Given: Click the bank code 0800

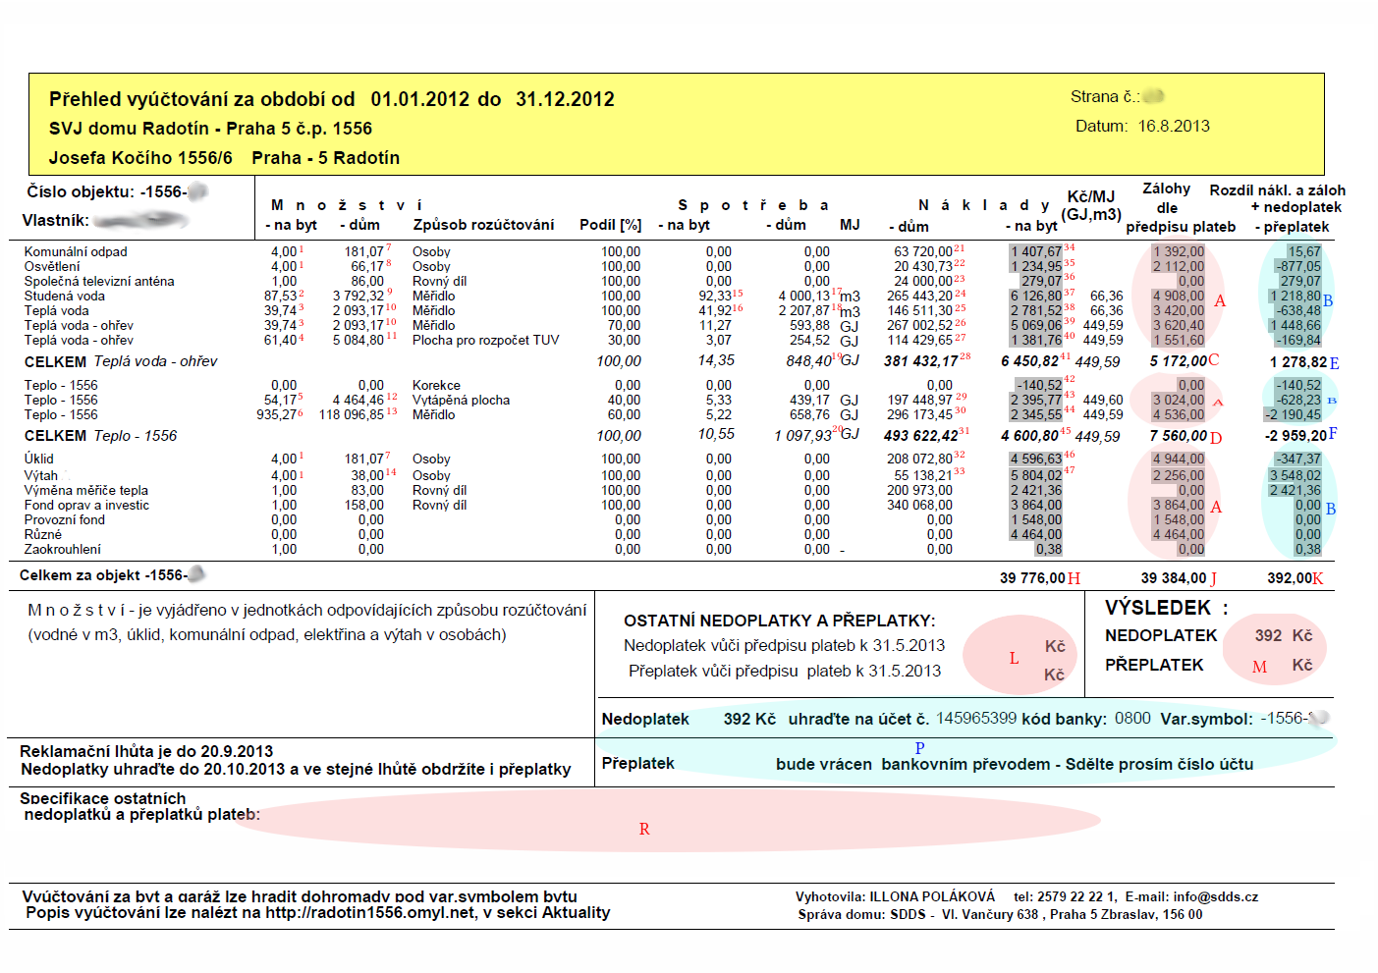Looking at the screenshot, I should (1132, 719).
